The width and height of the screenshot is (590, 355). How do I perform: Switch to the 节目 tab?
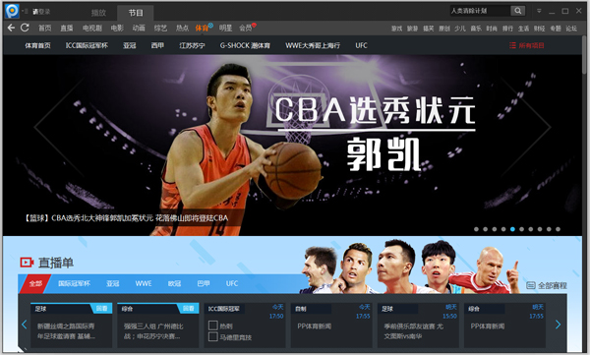(x=136, y=13)
